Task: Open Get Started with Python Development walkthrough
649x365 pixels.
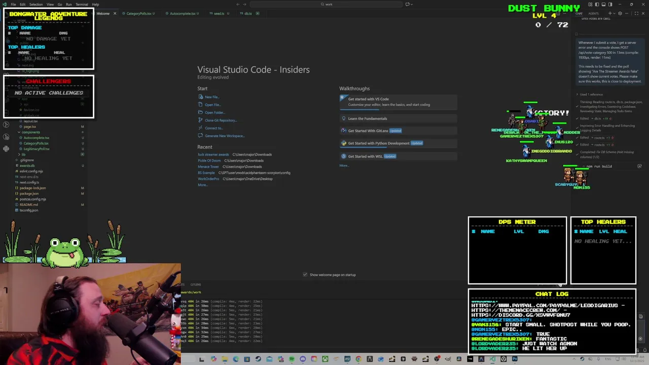Action: (398, 143)
